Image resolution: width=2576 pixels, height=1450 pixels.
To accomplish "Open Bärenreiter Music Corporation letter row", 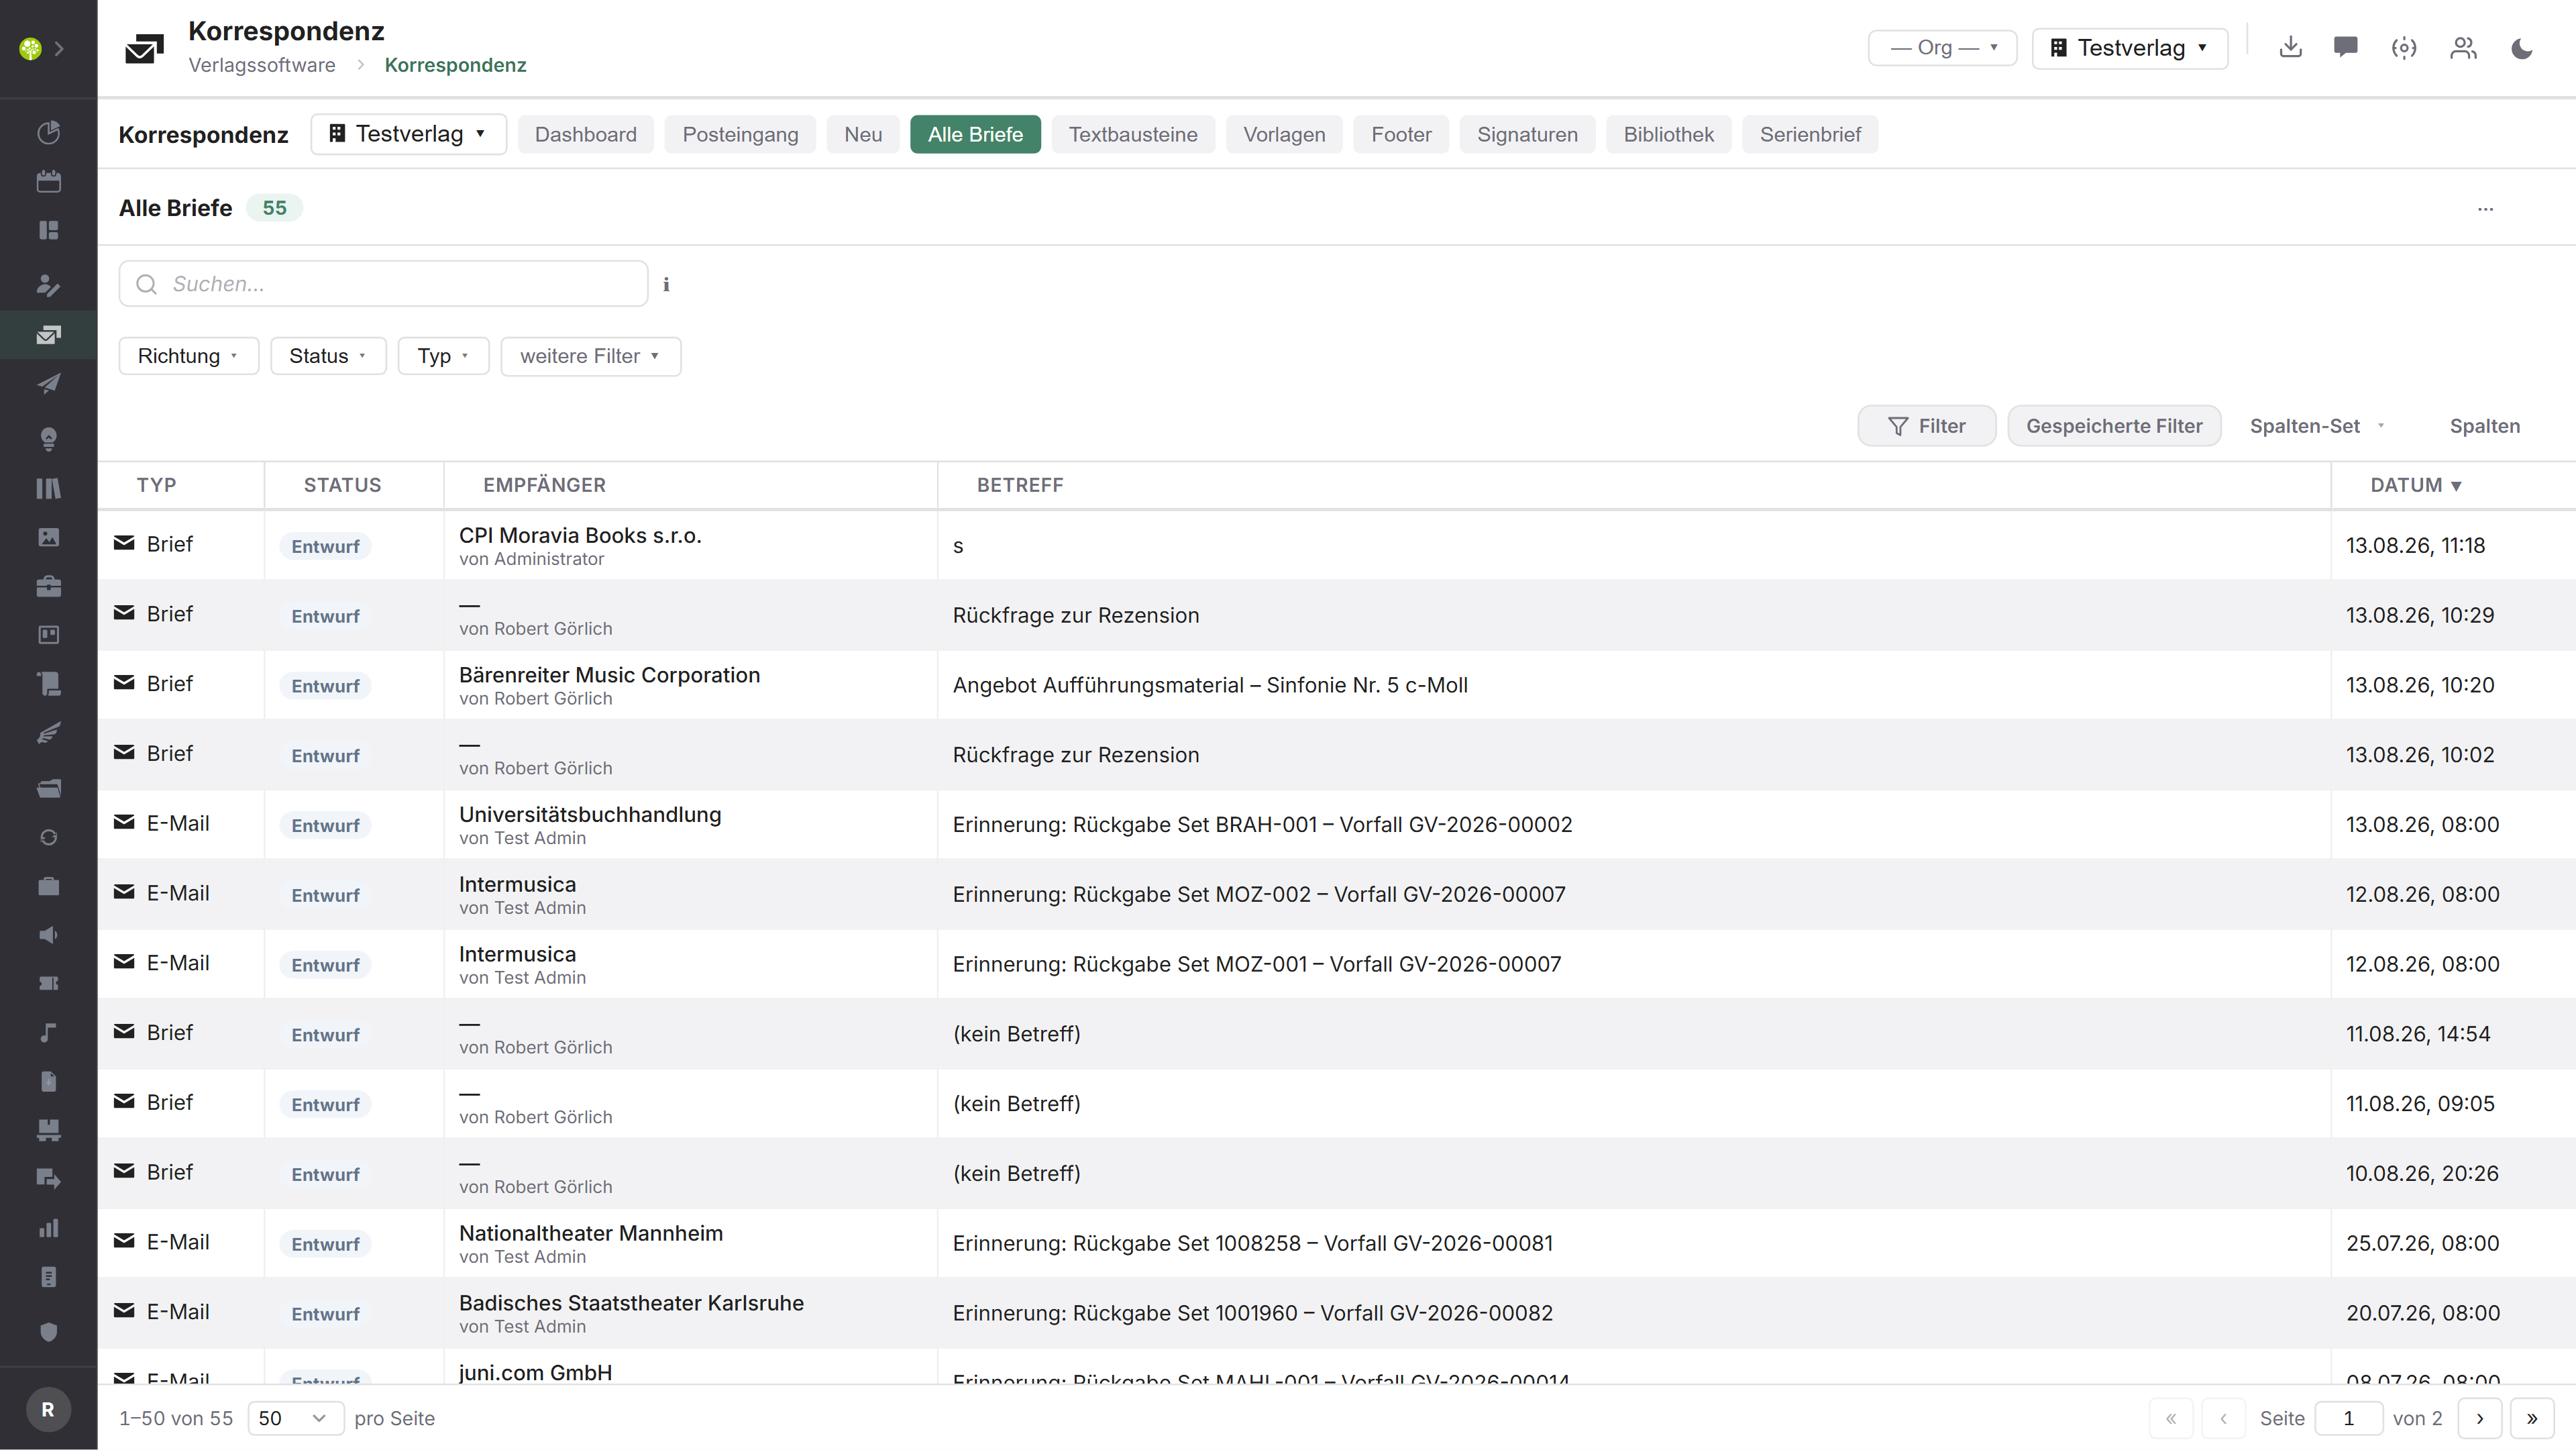I will (x=1336, y=685).
